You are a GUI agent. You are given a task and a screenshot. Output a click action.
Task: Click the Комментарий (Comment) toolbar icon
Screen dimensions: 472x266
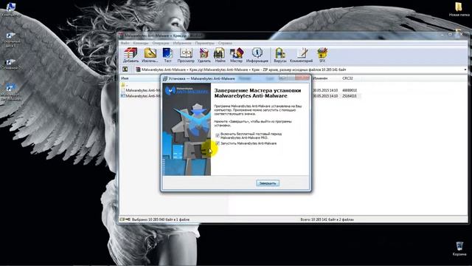[302, 55]
